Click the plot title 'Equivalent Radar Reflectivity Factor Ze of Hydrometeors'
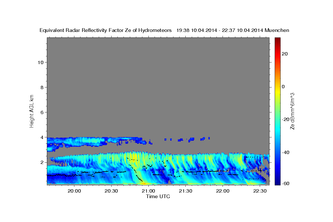 [105, 31]
